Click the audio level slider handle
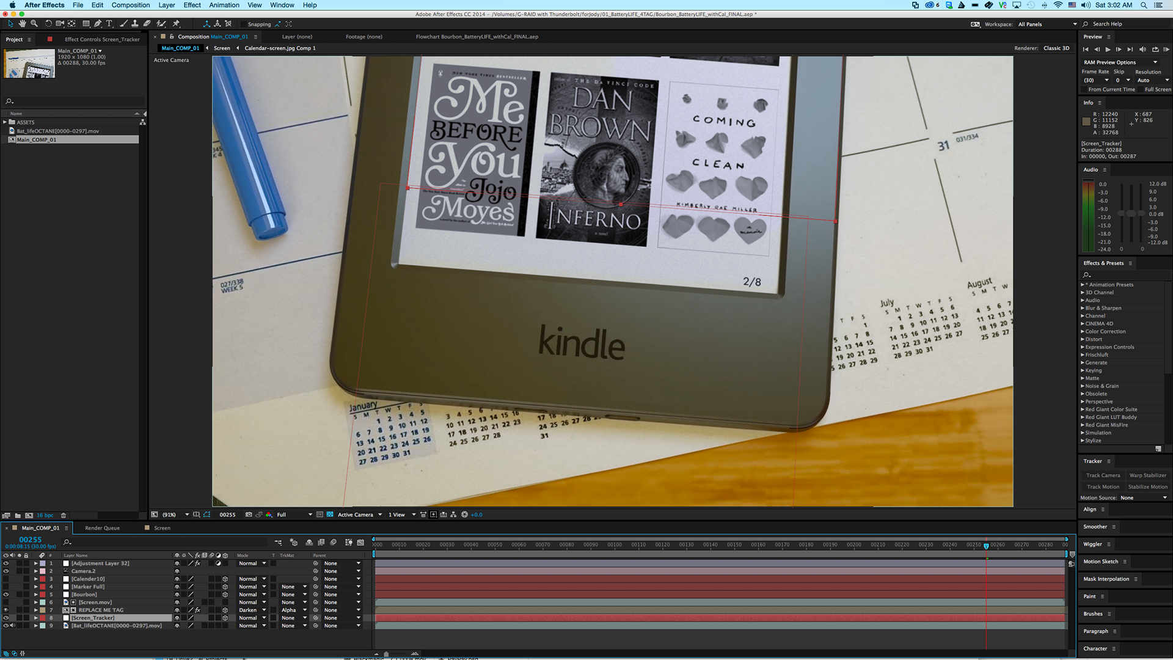 [1131, 213]
